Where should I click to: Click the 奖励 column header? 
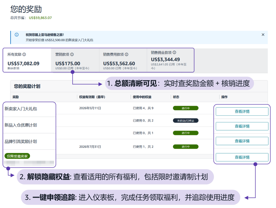pos(16,97)
